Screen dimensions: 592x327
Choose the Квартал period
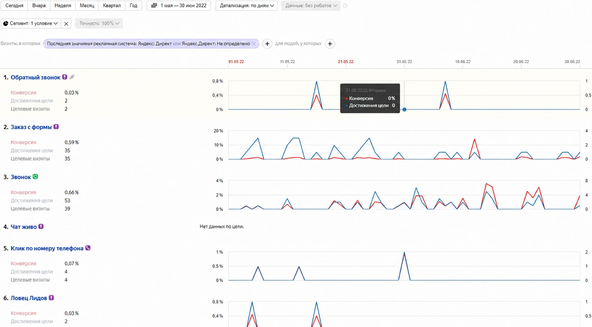point(112,6)
